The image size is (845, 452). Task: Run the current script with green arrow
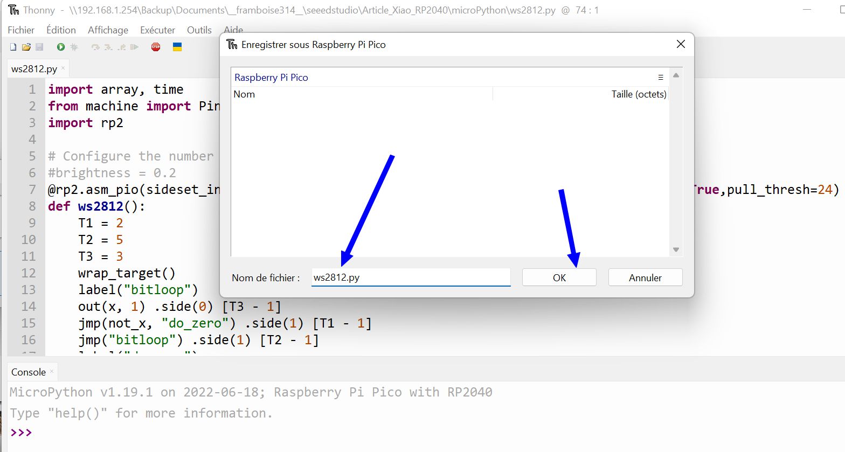(60, 47)
